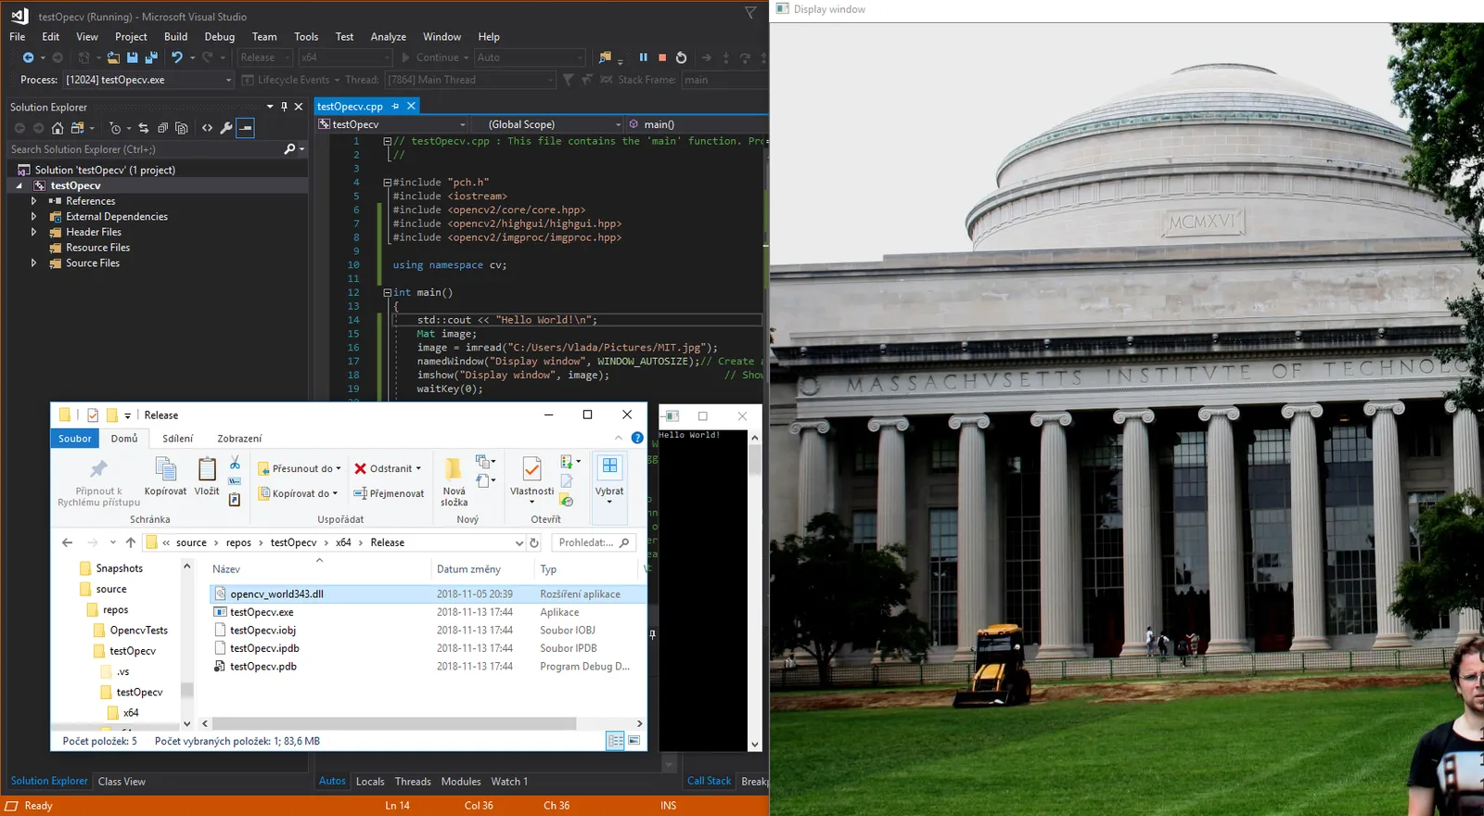Select OpencvTests folder in navigation tree
The width and height of the screenshot is (1484, 816).
(x=138, y=631)
